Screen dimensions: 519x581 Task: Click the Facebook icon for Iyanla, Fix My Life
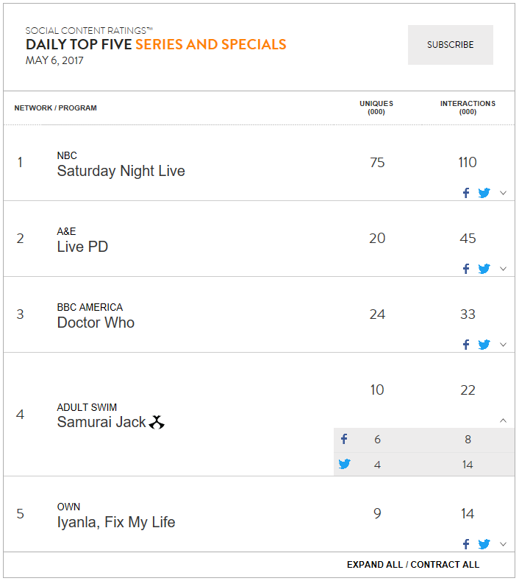pyautogui.click(x=466, y=544)
